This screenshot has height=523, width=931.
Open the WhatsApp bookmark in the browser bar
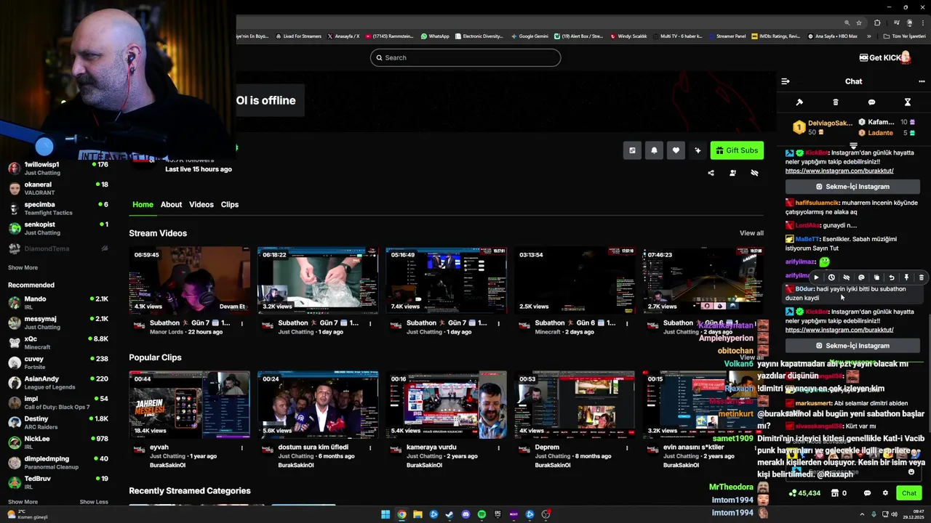click(x=435, y=36)
